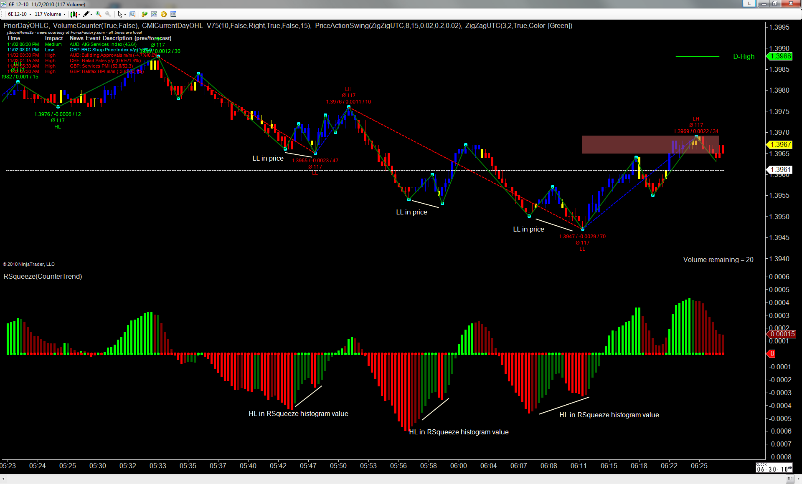Open the indicators icon in toolbar

coord(154,14)
